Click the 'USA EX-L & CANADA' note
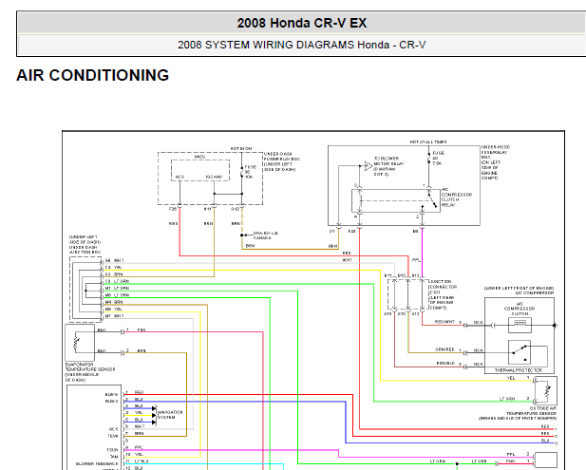This screenshot has width=586, height=470. [x=266, y=235]
